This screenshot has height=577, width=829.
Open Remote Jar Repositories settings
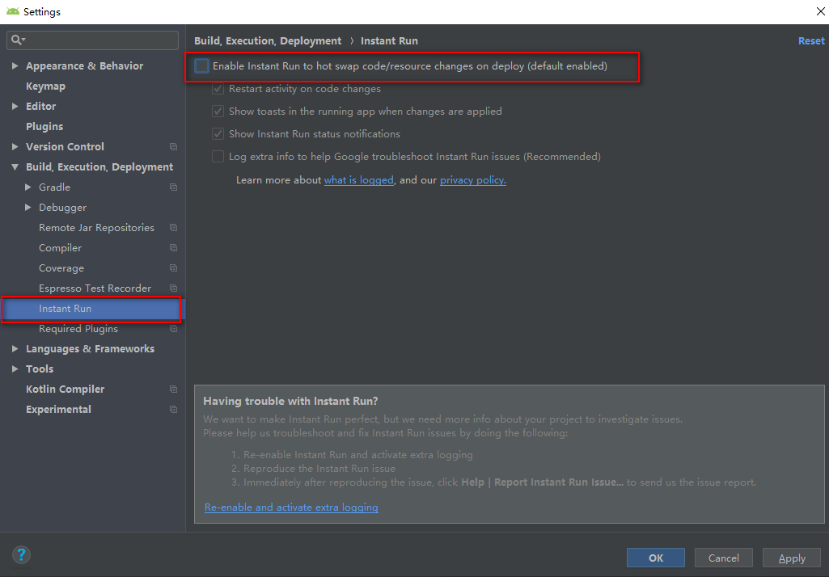click(97, 228)
